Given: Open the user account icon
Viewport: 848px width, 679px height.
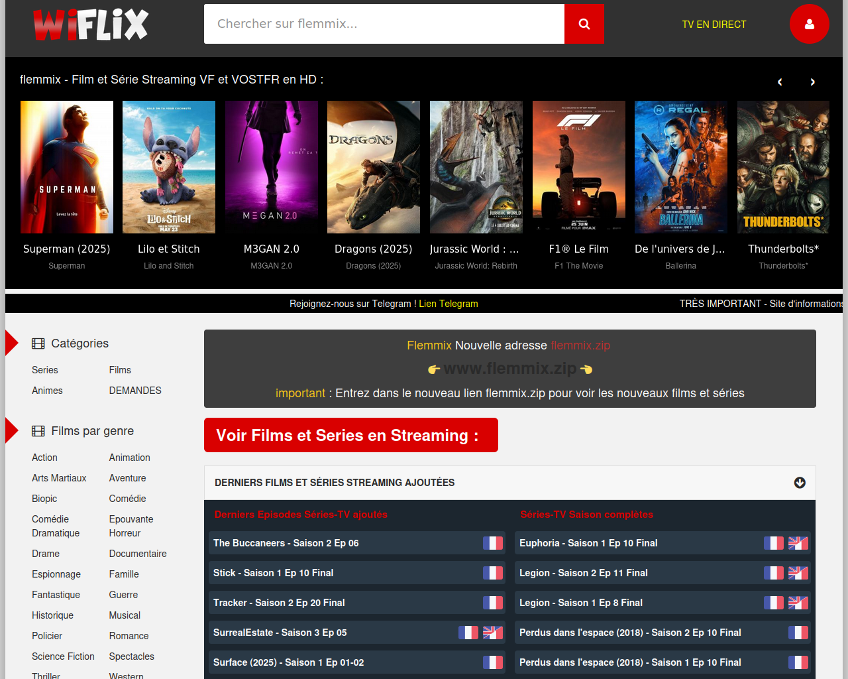Looking at the screenshot, I should (809, 24).
